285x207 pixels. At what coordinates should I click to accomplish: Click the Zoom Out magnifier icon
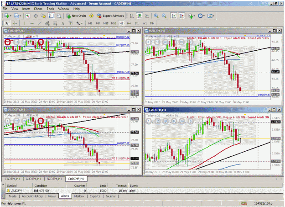164,16
